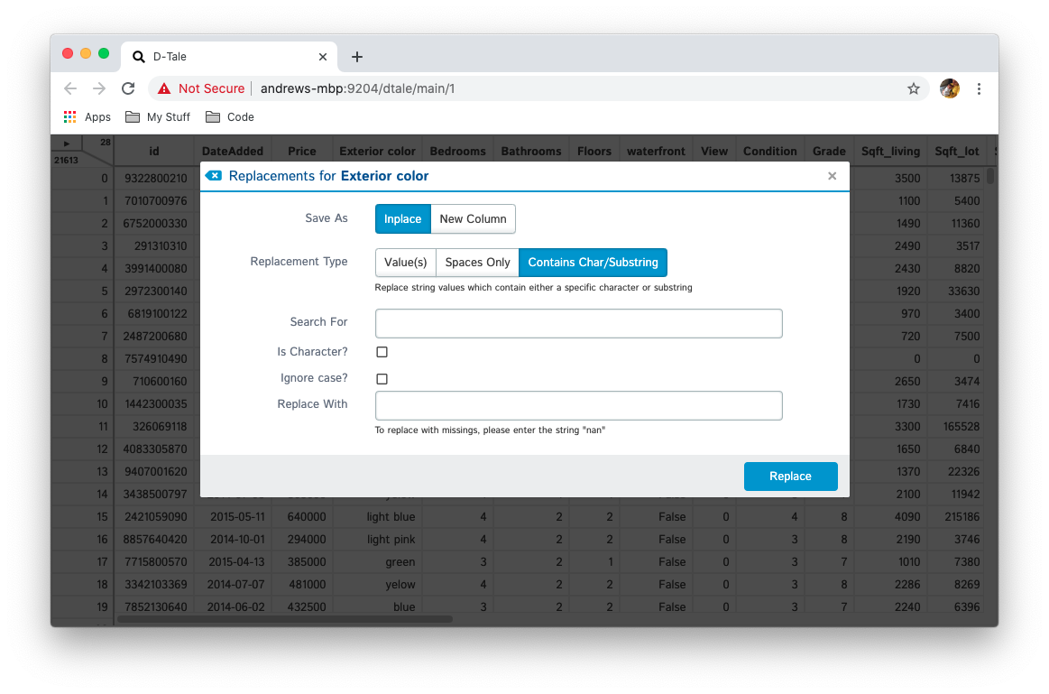Choose Spaces Only replacement type
Viewport: 1049px width, 694px height.
(477, 263)
